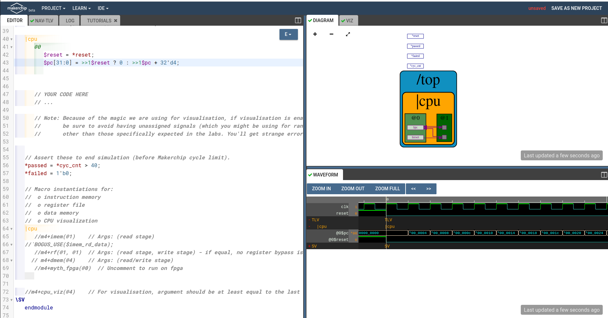
Task: Open the IDE menu
Action: [102, 8]
